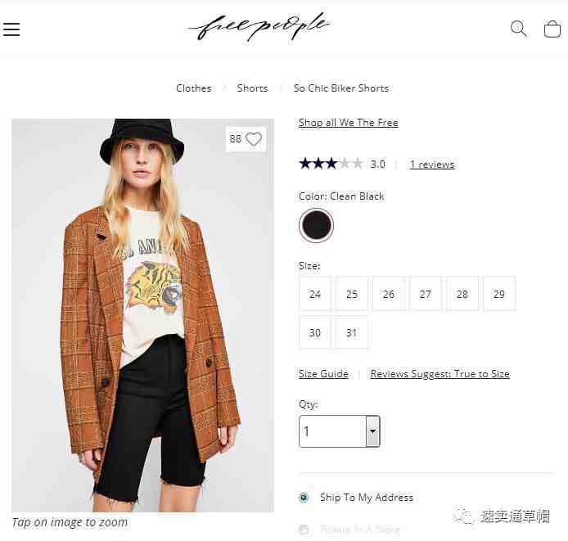Open the Size Guide link
Viewport: 568px width, 541px height.
point(323,373)
